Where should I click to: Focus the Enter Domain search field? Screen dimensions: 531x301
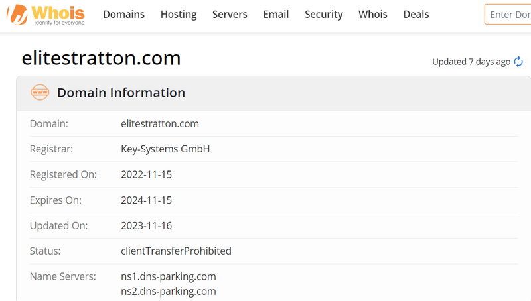pyautogui.click(x=508, y=14)
